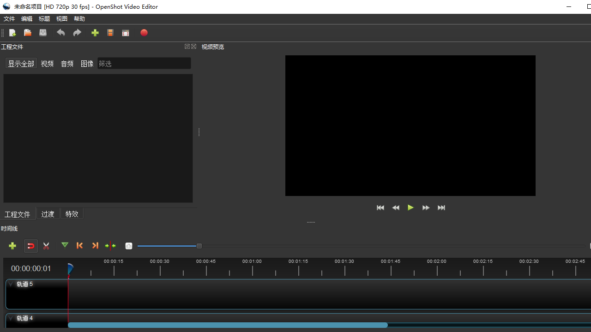The image size is (591, 332).
Task: Adjust the timeline zoom slider
Action: (199, 246)
